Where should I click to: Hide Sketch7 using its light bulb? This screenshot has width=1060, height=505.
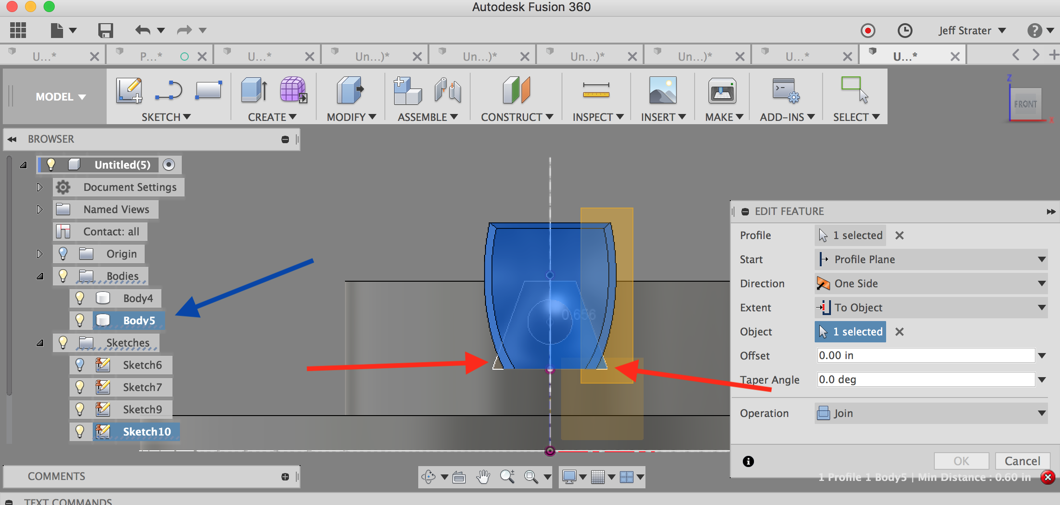point(80,387)
